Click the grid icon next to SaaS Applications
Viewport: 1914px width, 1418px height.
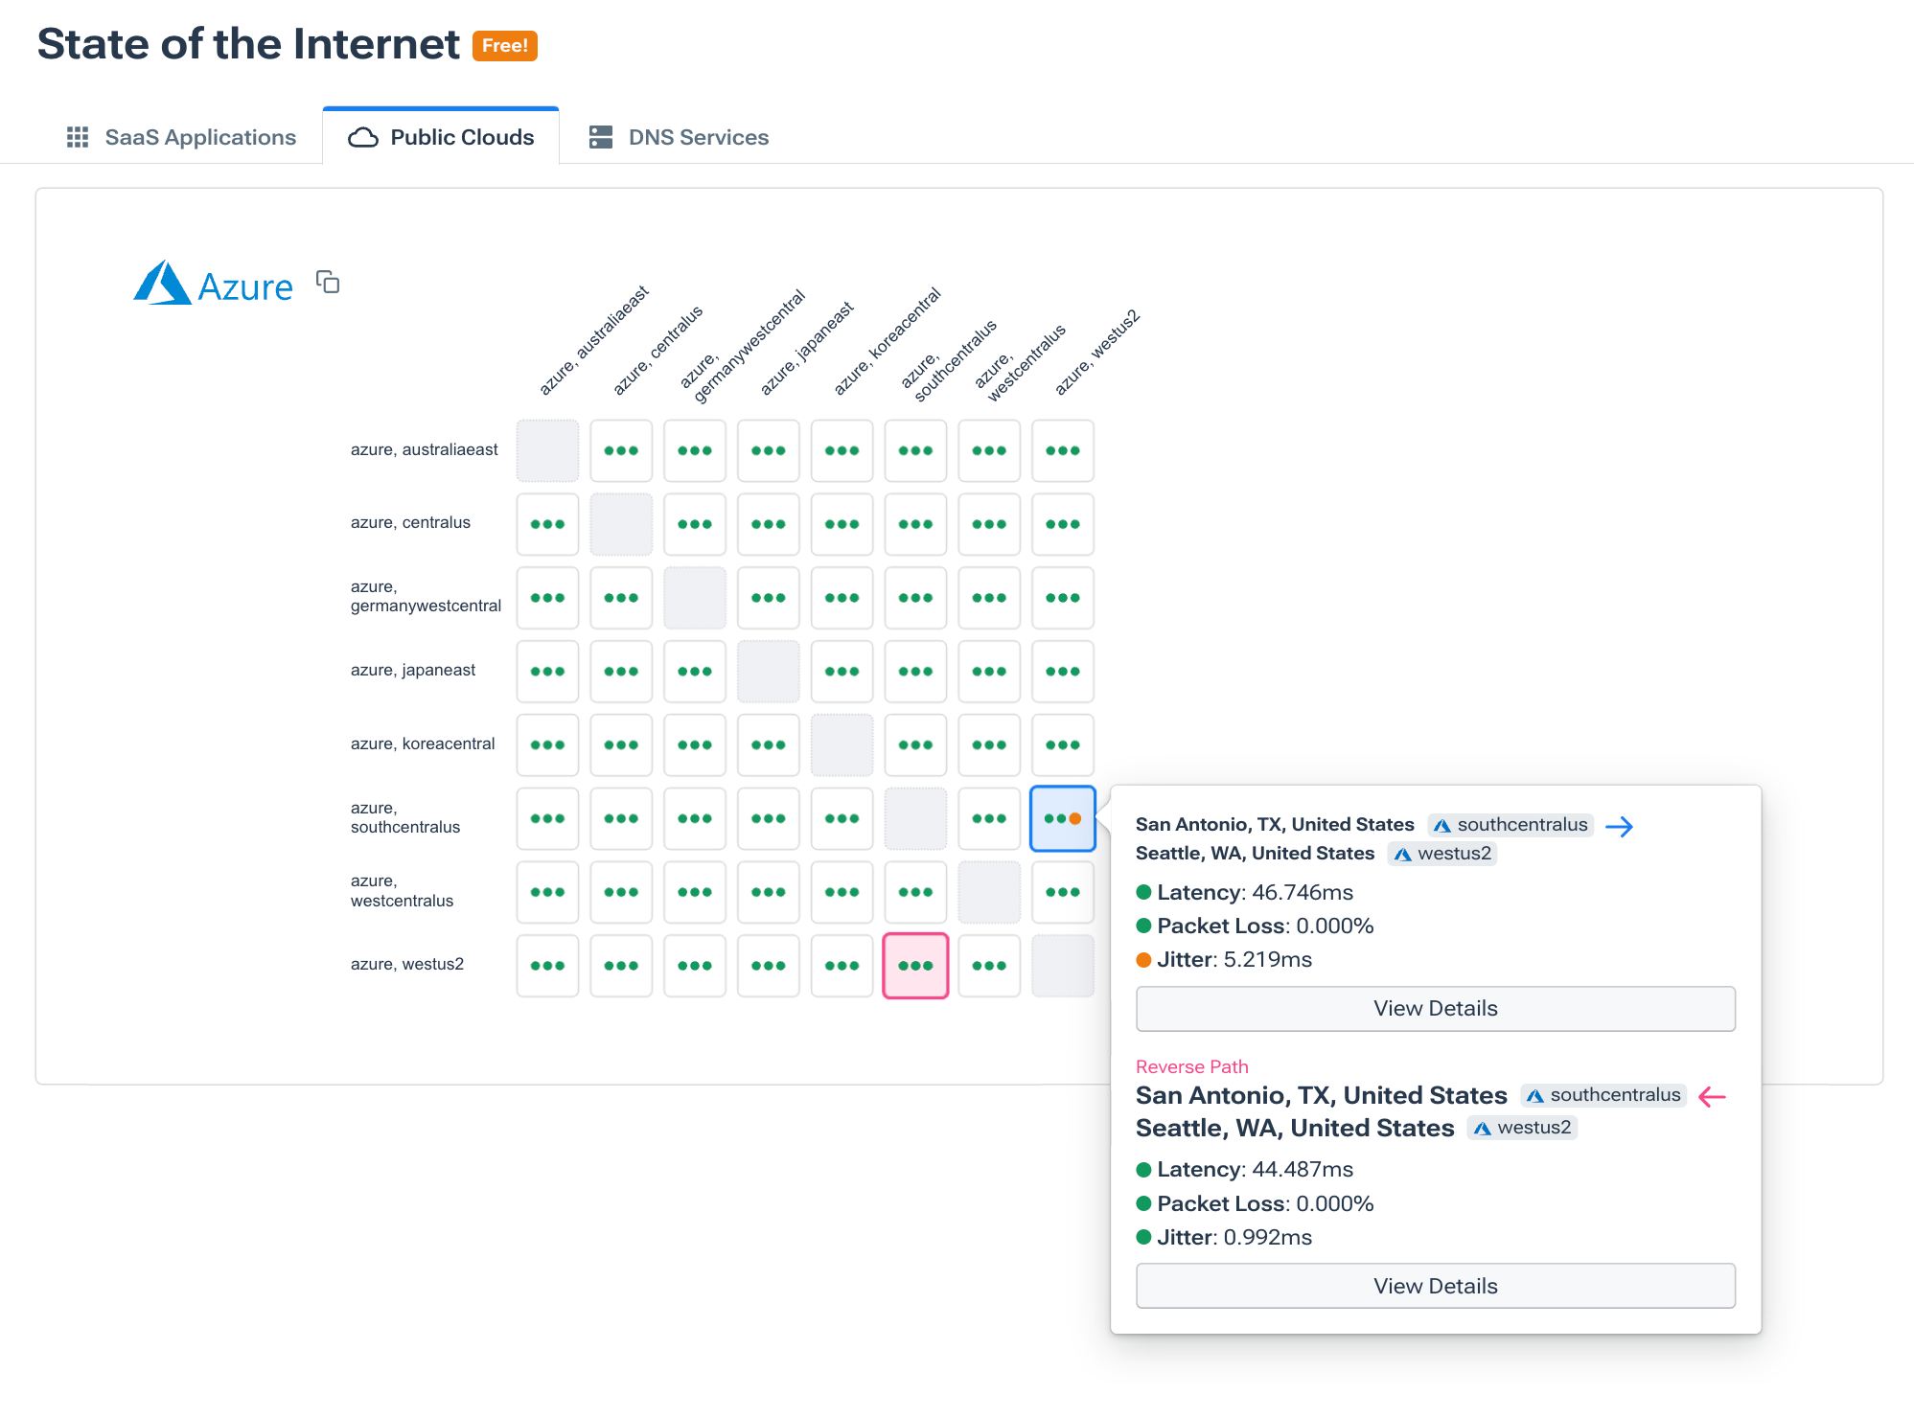(x=78, y=136)
